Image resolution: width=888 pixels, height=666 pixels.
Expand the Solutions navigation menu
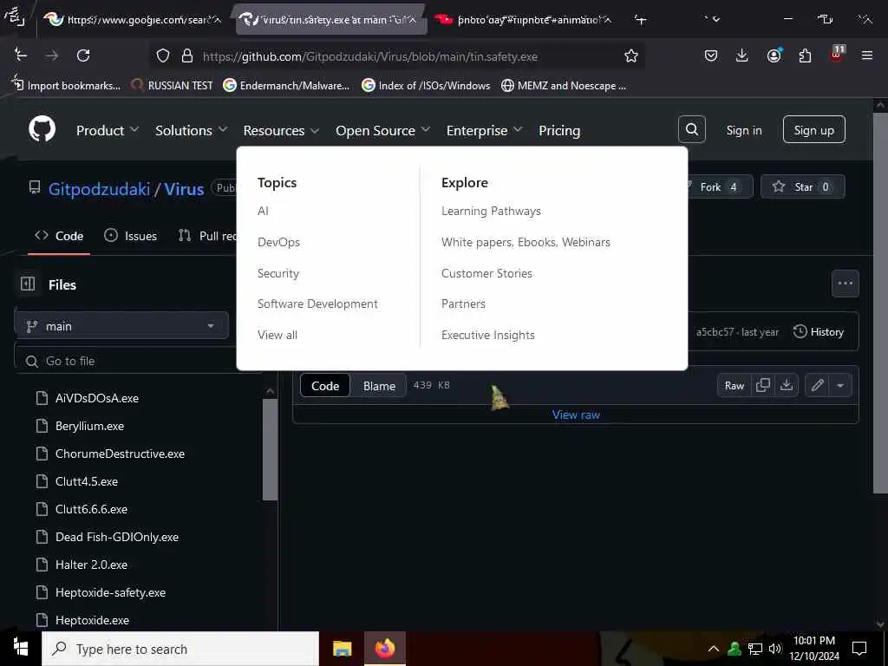click(192, 130)
